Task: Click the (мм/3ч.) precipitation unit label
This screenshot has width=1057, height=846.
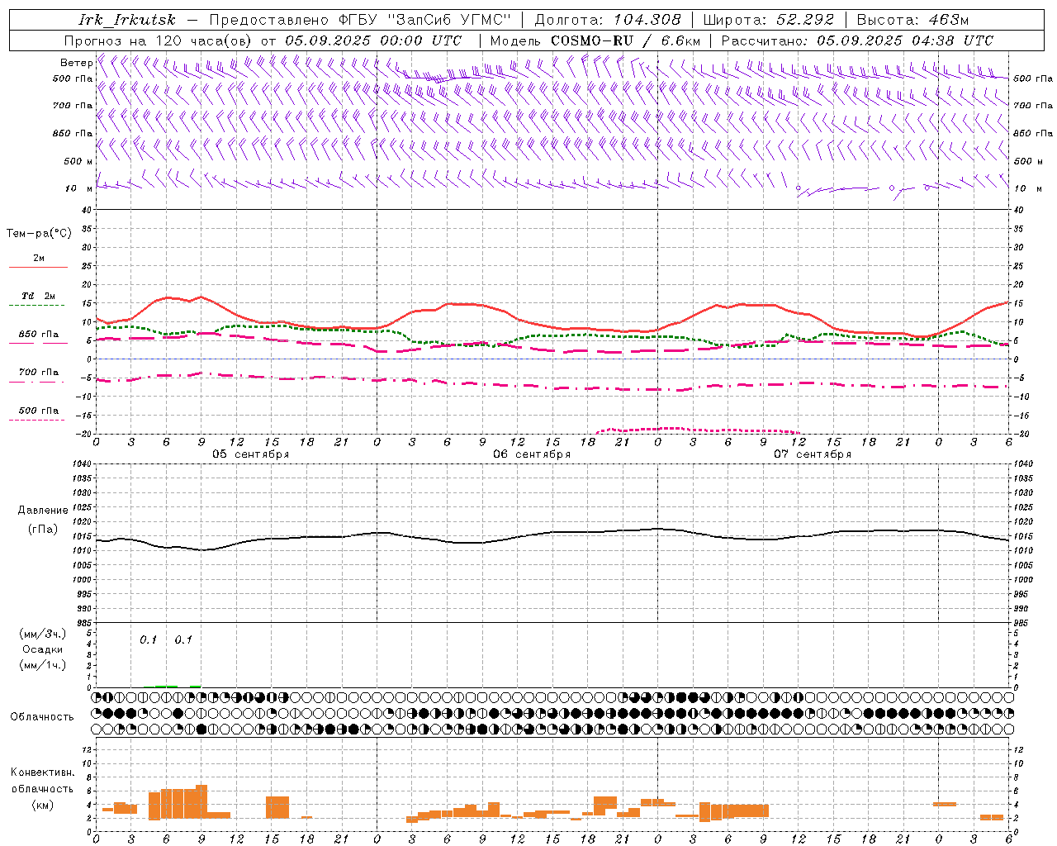Action: [x=42, y=634]
